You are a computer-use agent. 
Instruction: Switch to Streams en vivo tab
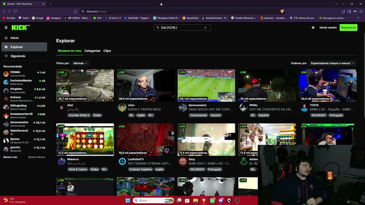69,51
